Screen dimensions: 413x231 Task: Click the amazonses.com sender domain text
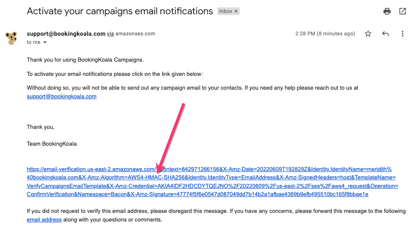pyautogui.click(x=135, y=34)
